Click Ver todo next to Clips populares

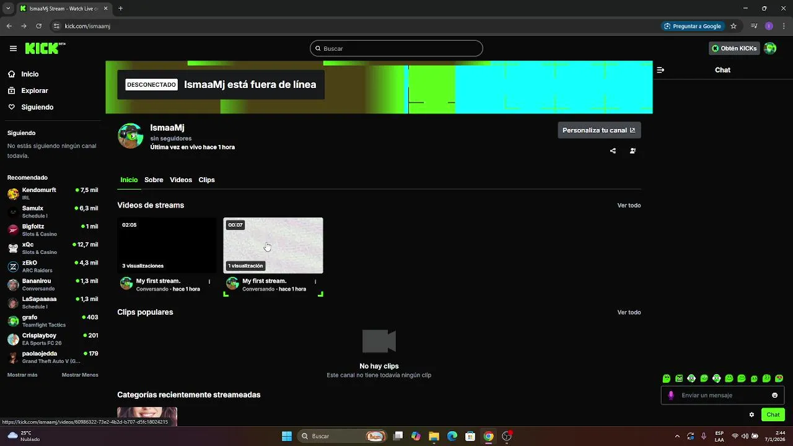[x=629, y=312]
